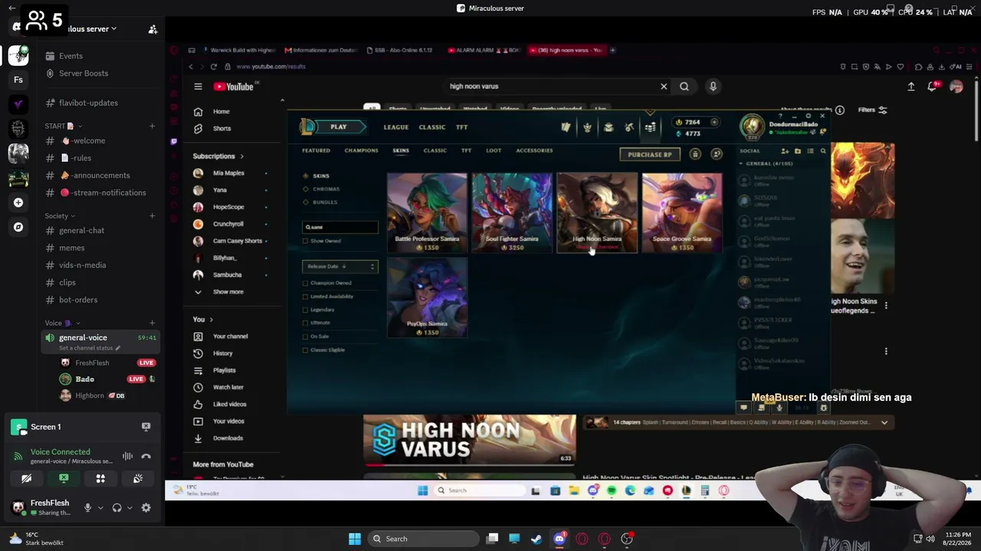This screenshot has height=551, width=981.
Task: Switch to the Loot store tab
Action: click(x=494, y=151)
